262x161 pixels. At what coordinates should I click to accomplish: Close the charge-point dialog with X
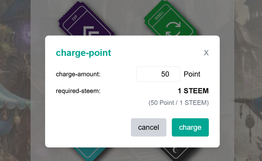point(206,53)
